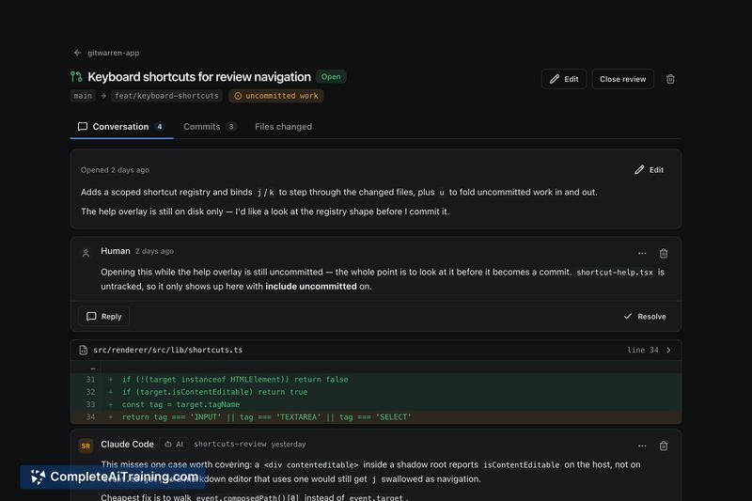Image resolution: width=752 pixels, height=501 pixels.
Task: Go back via the arrow beside gitwarren-app
Action: 77,53
